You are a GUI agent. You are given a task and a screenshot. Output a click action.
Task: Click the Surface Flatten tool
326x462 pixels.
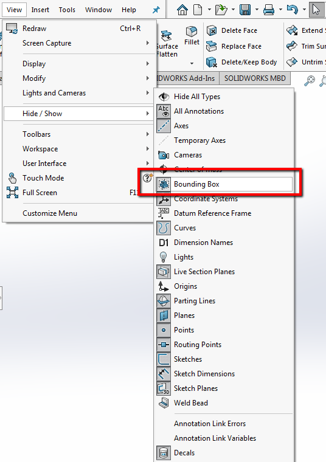pos(167,44)
